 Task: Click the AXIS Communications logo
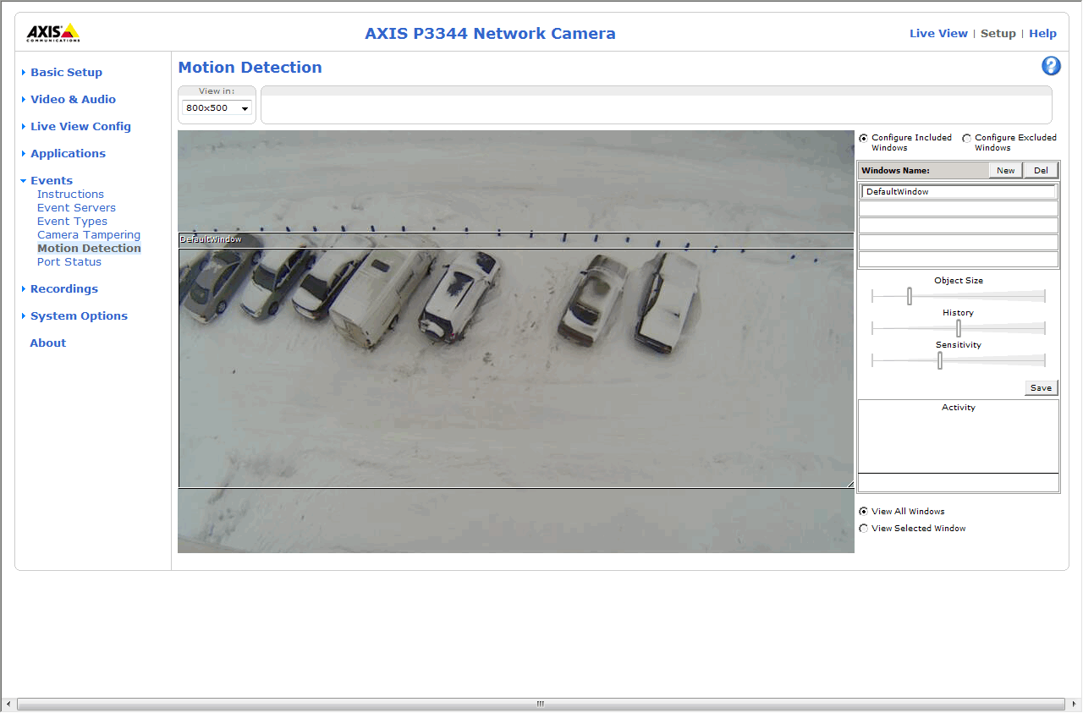[x=52, y=33]
